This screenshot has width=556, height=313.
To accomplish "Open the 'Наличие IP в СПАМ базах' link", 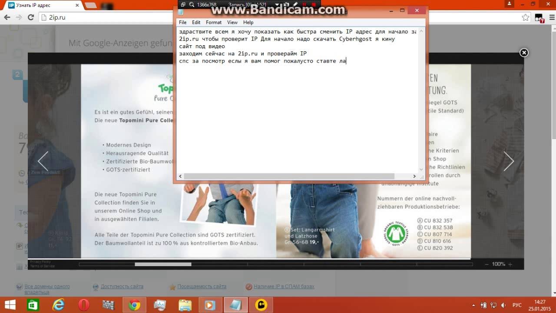I will tap(284, 286).
